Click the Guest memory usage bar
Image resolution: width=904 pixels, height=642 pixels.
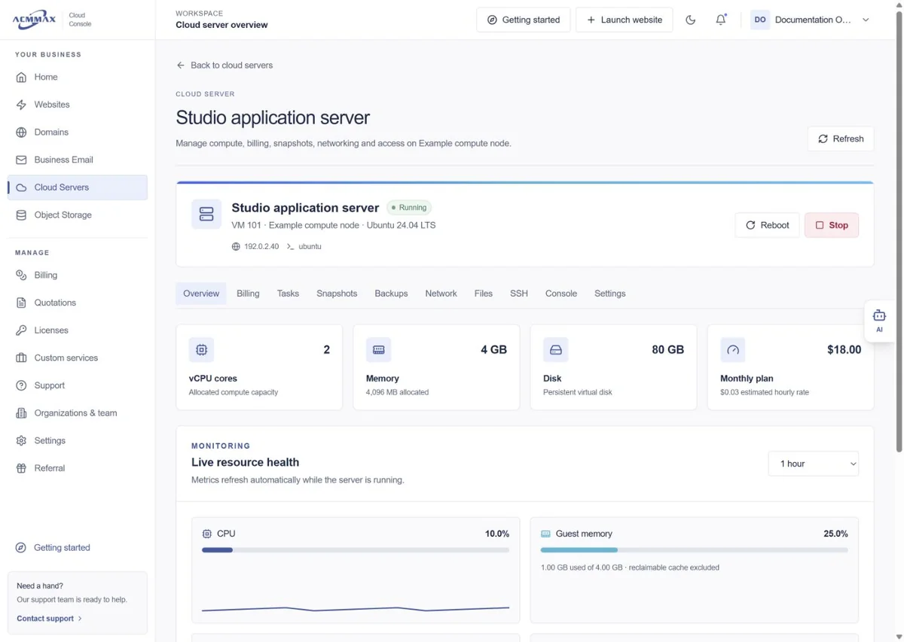click(694, 550)
